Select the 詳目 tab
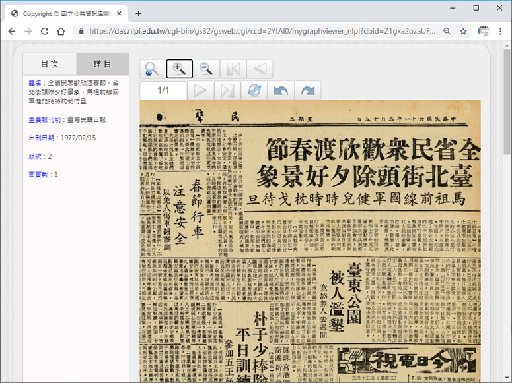The image size is (512, 383). pyautogui.click(x=102, y=64)
